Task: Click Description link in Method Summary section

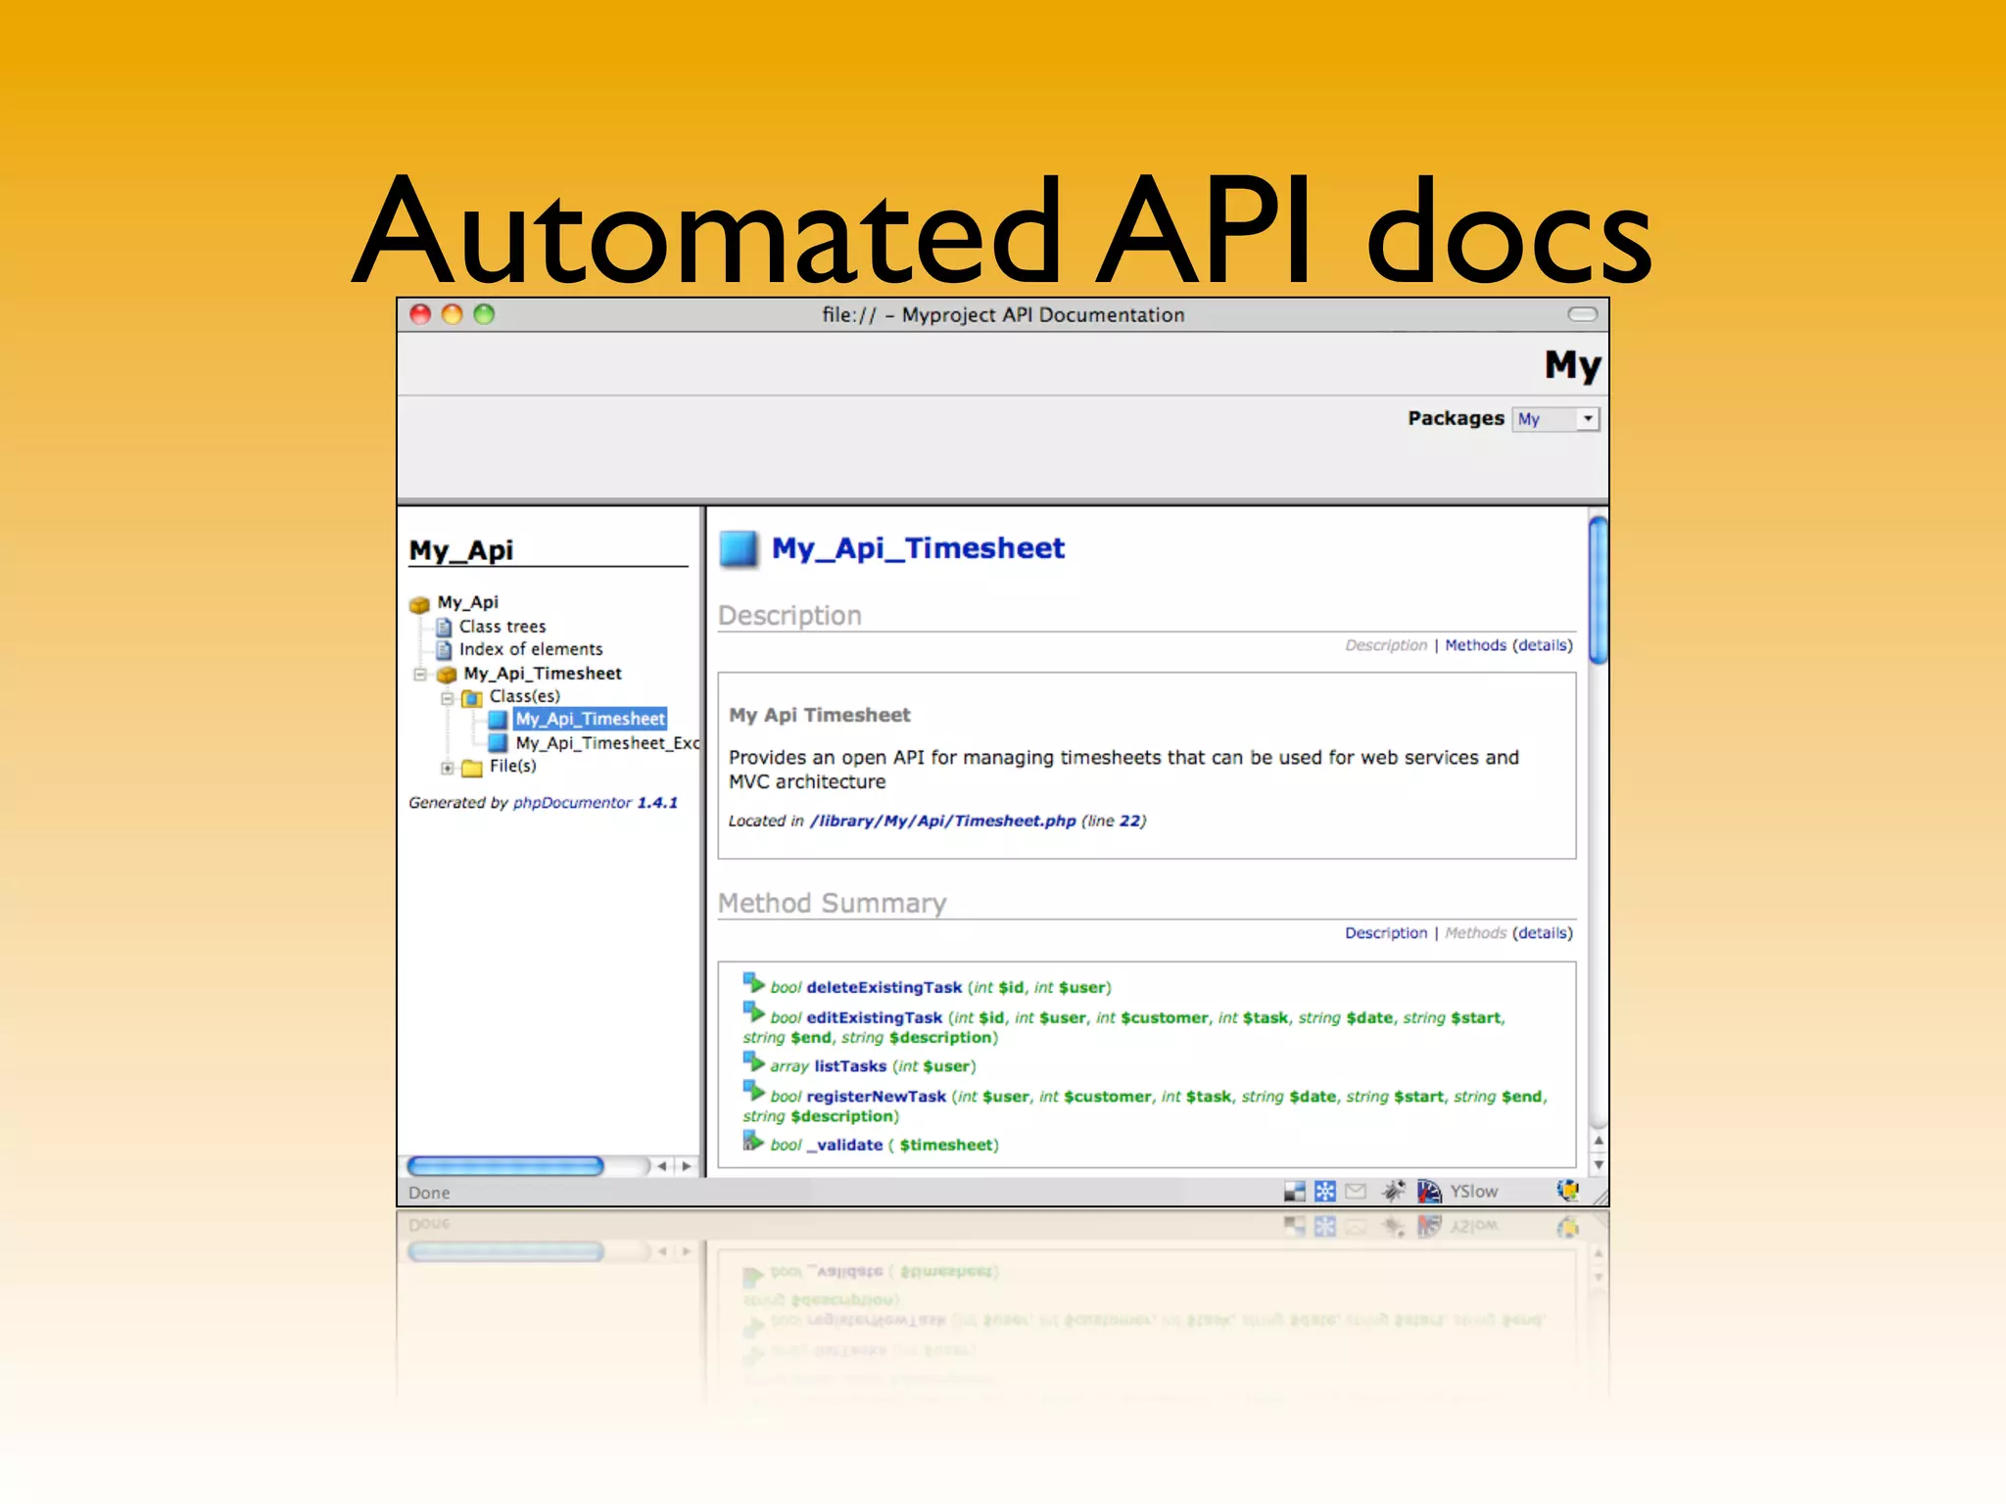Action: (x=1386, y=933)
